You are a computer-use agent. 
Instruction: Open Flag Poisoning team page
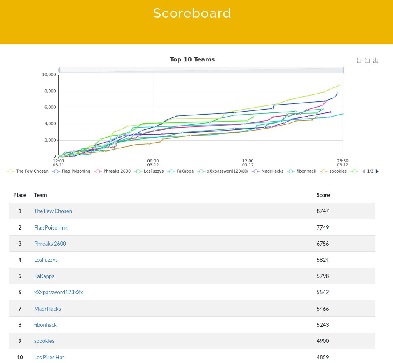coord(51,227)
